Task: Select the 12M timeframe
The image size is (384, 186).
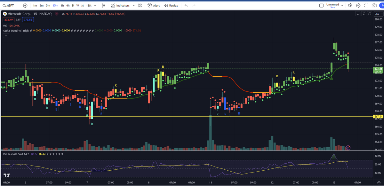Action: pos(89,5)
